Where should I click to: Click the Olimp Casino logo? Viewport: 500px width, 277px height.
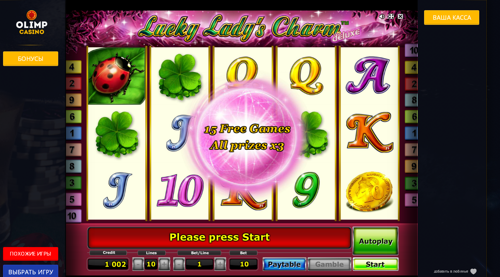[32, 22]
